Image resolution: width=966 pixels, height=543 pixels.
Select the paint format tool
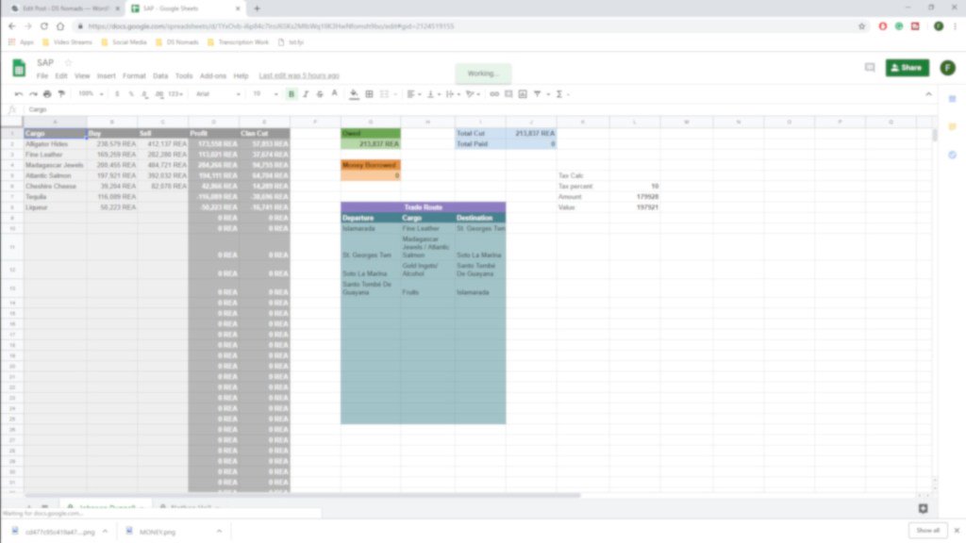[x=61, y=94]
